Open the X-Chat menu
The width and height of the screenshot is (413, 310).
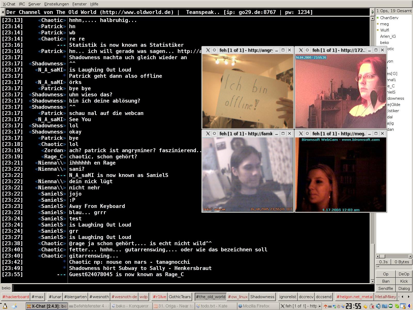click(x=9, y=4)
